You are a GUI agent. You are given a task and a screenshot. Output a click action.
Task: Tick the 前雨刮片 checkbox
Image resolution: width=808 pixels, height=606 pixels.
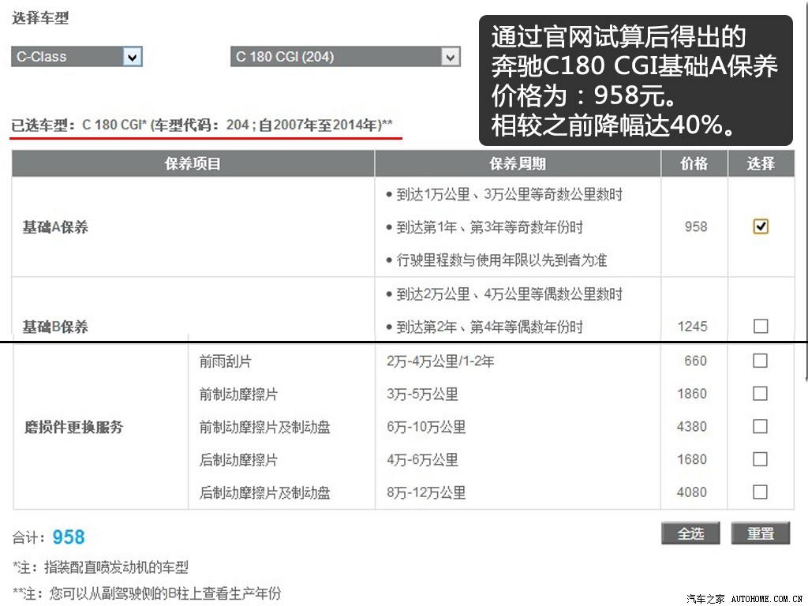[760, 360]
